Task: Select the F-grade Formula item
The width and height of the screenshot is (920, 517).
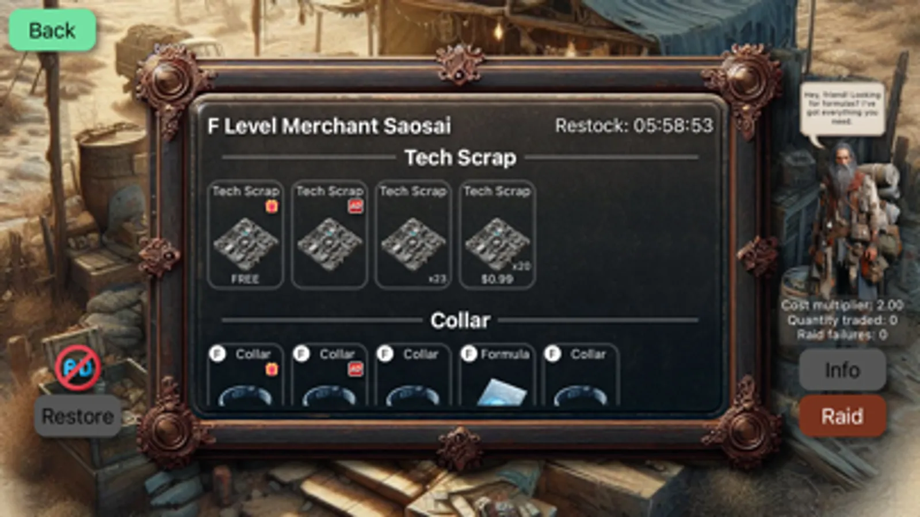Action: point(497,375)
